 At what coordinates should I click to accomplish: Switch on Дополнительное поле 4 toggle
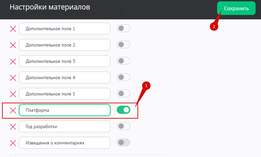click(x=123, y=78)
